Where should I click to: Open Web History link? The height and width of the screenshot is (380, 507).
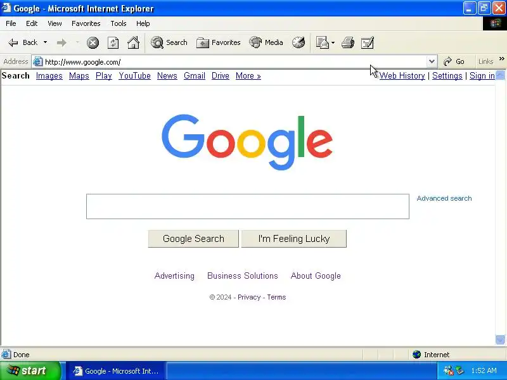tap(402, 75)
